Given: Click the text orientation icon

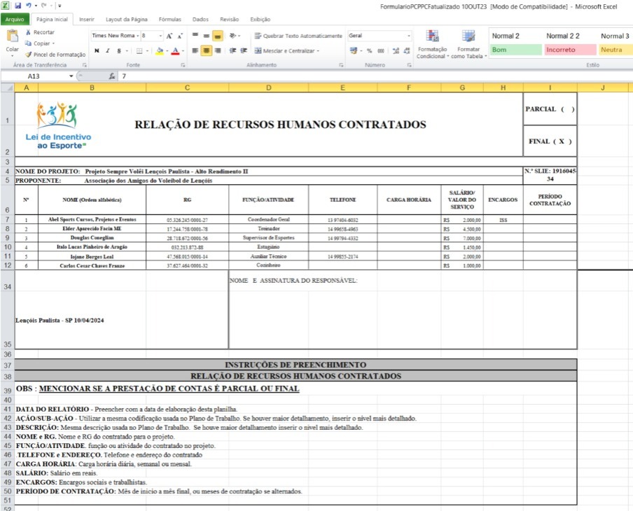Looking at the screenshot, I should point(233,36).
